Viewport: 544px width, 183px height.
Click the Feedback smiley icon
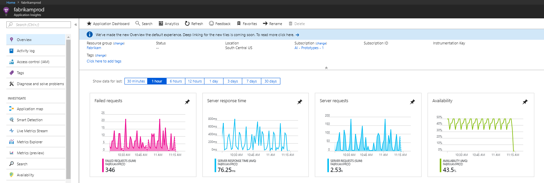(x=211, y=24)
